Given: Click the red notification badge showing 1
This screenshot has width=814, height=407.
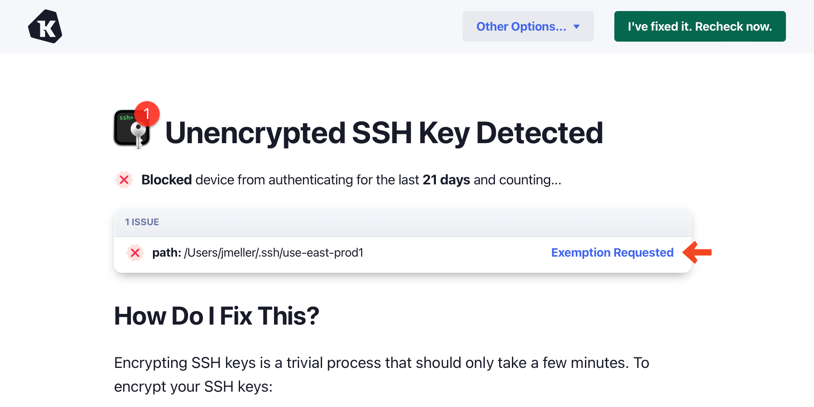Looking at the screenshot, I should (147, 113).
